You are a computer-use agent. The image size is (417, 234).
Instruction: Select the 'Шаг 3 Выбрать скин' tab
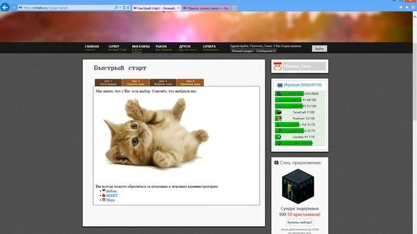click(163, 83)
